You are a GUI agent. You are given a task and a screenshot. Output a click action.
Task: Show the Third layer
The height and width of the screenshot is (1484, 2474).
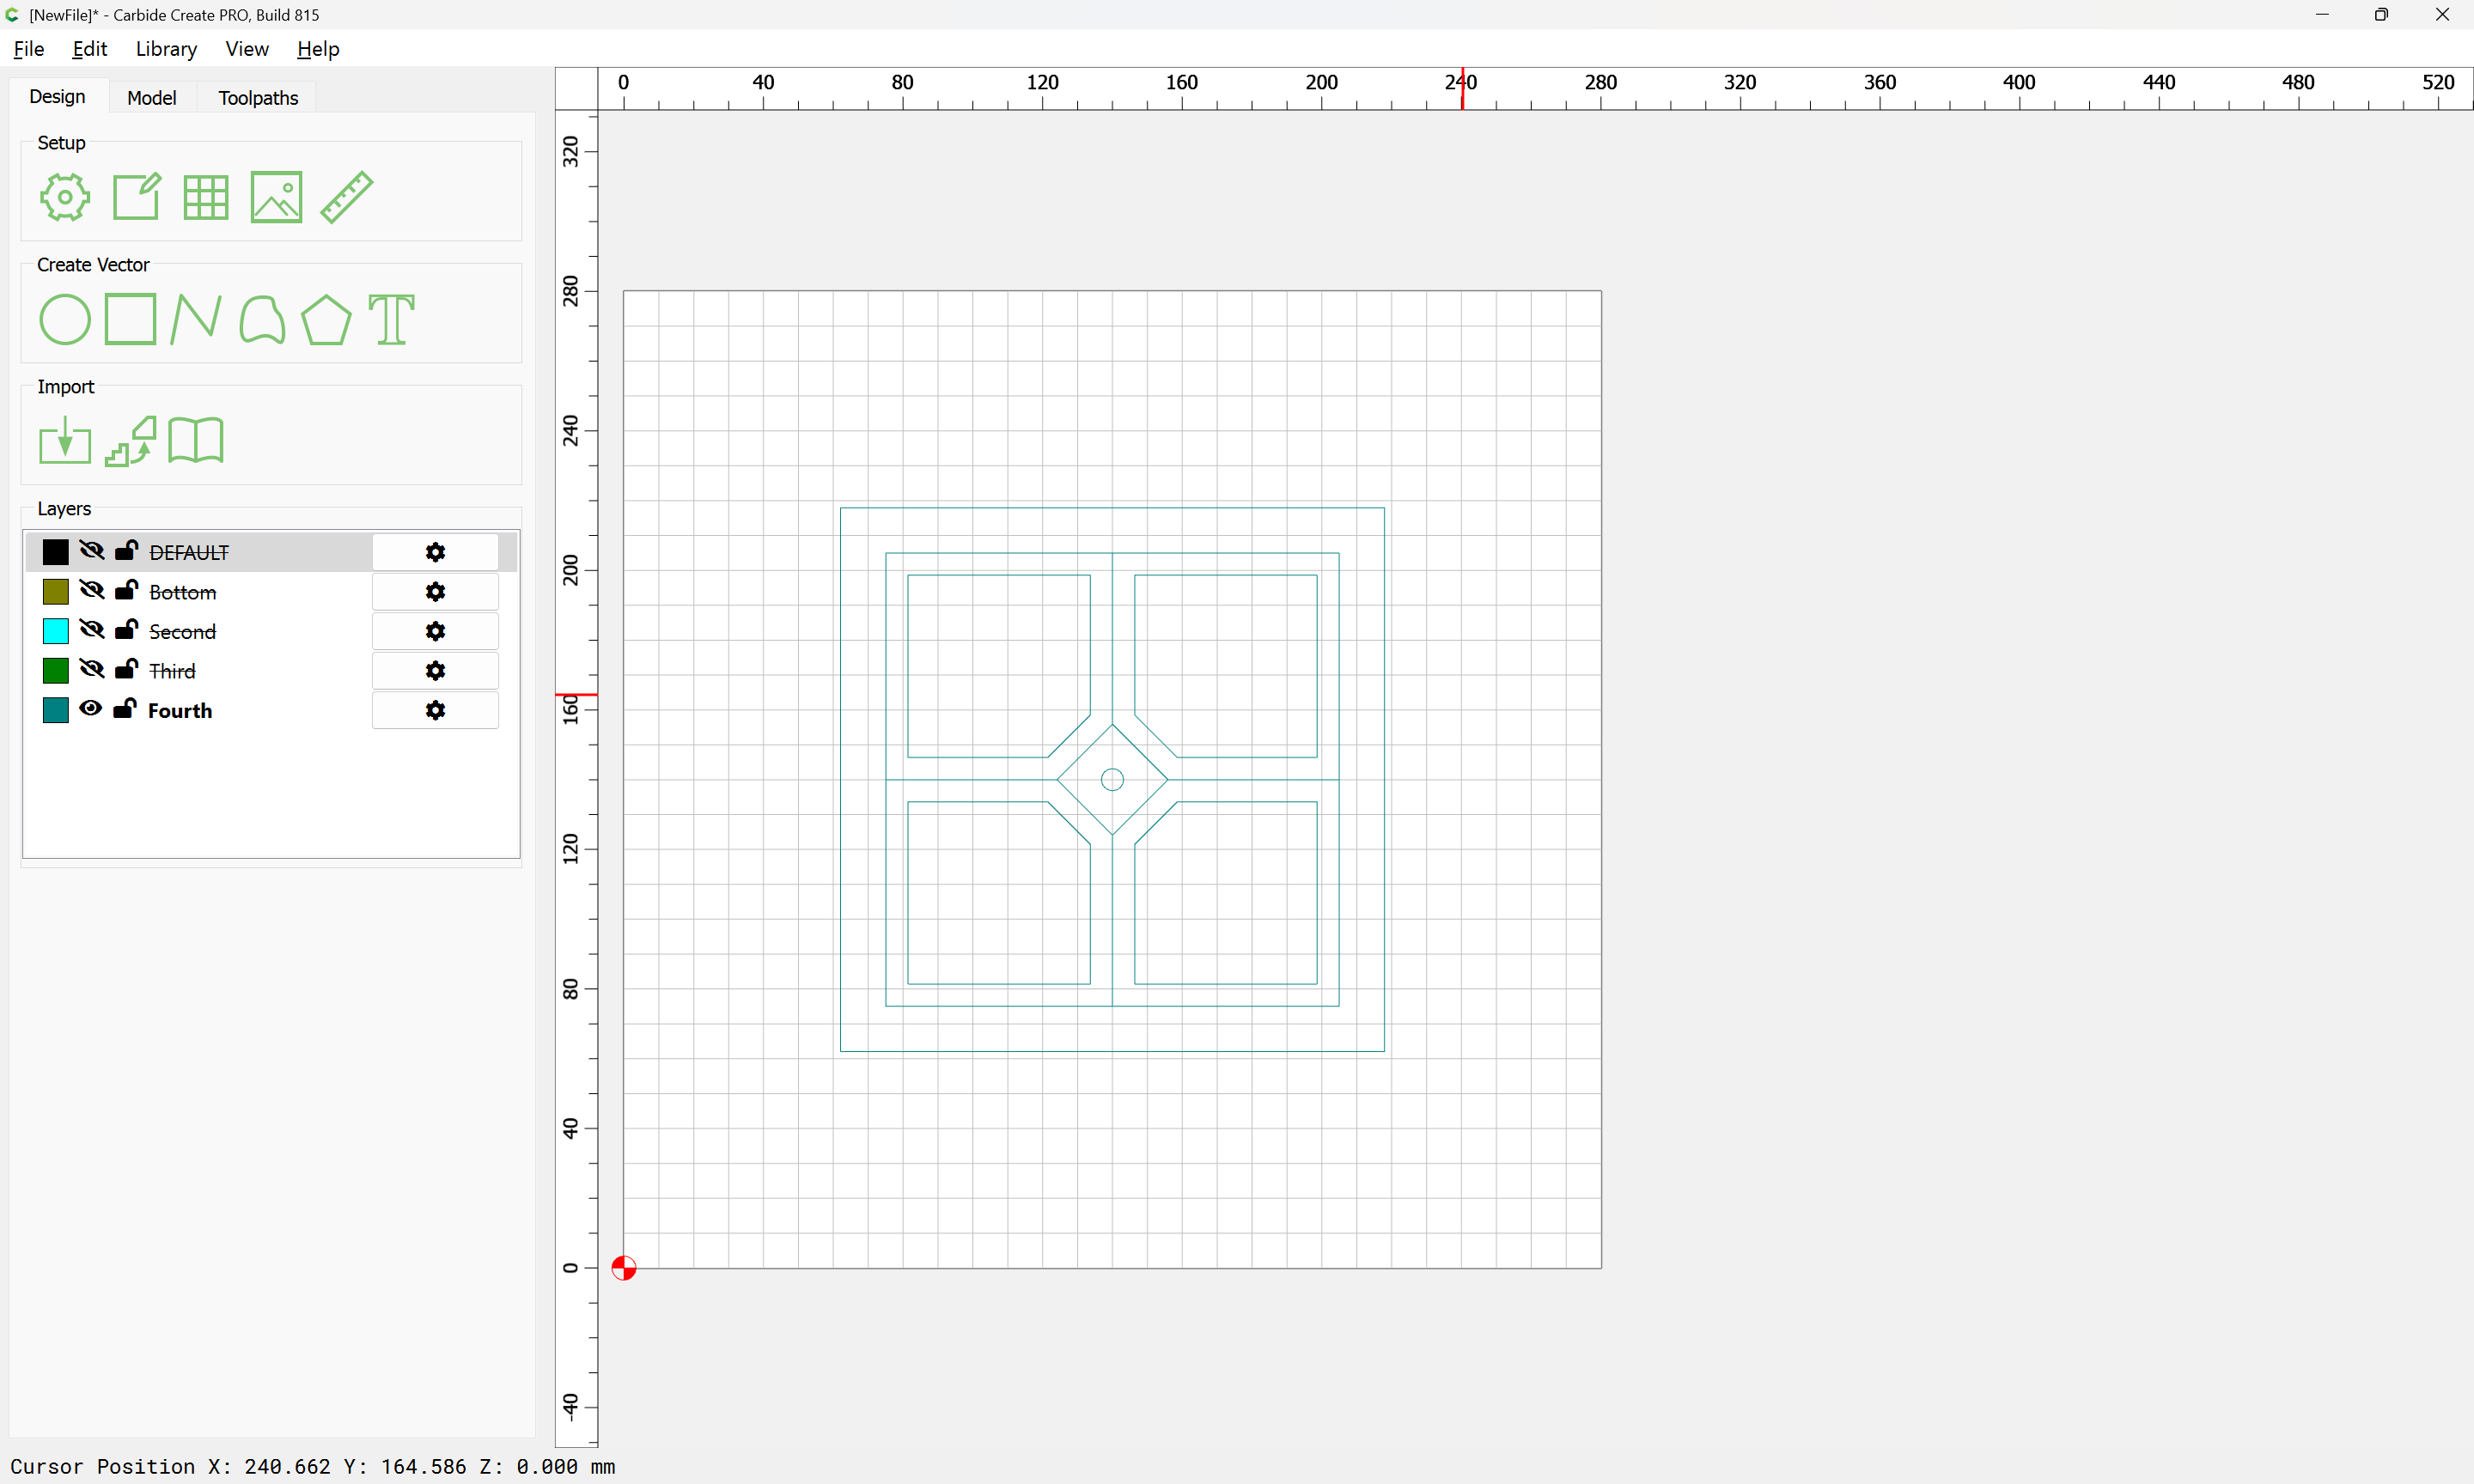click(91, 669)
